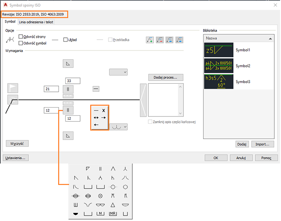Click the tail bracket button beside process box
Viewport: 281px width, 221px height.
143,100
